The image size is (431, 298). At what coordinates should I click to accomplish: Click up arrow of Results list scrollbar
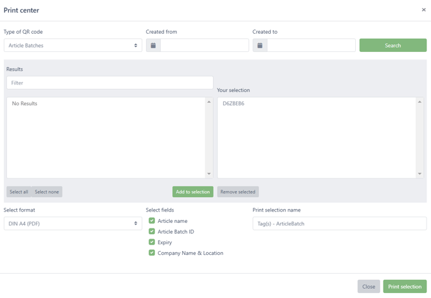click(x=209, y=102)
